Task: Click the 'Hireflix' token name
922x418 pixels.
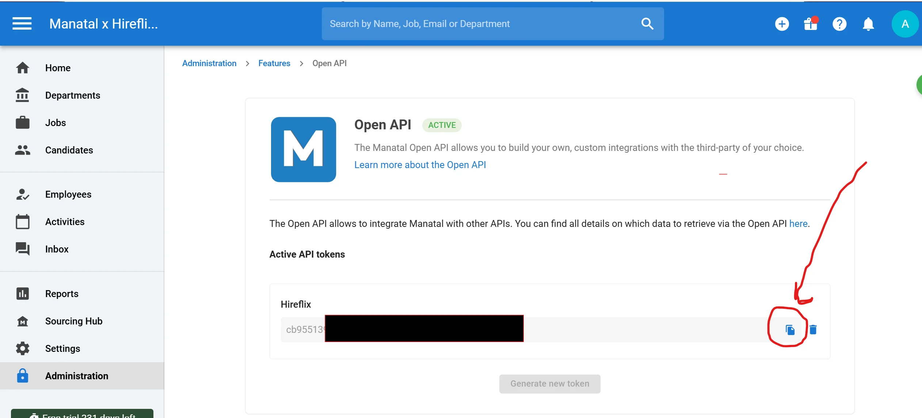Action: point(296,304)
